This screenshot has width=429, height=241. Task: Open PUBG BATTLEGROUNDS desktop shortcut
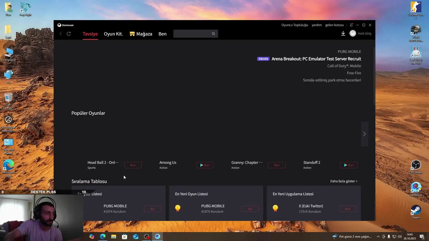click(416, 33)
